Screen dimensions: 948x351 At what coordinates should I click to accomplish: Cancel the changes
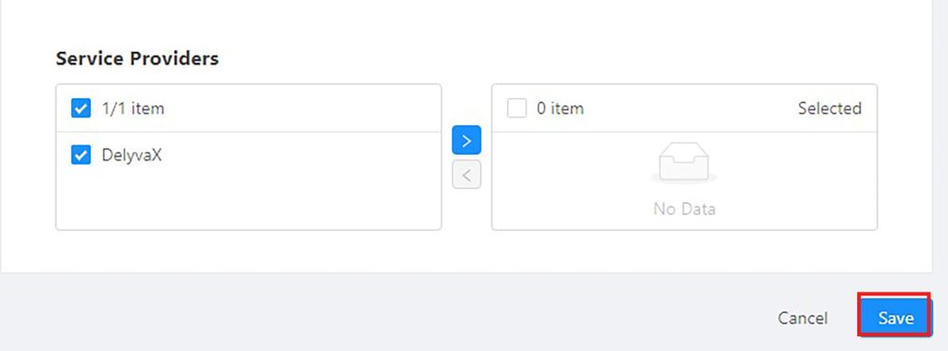click(803, 318)
